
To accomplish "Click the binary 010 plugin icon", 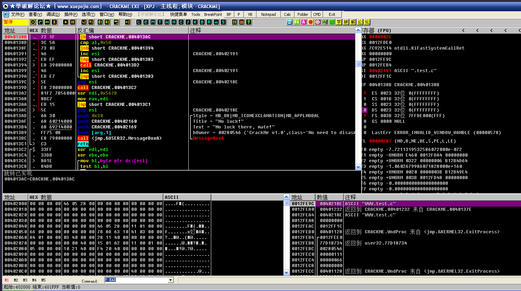I will (325, 22).
